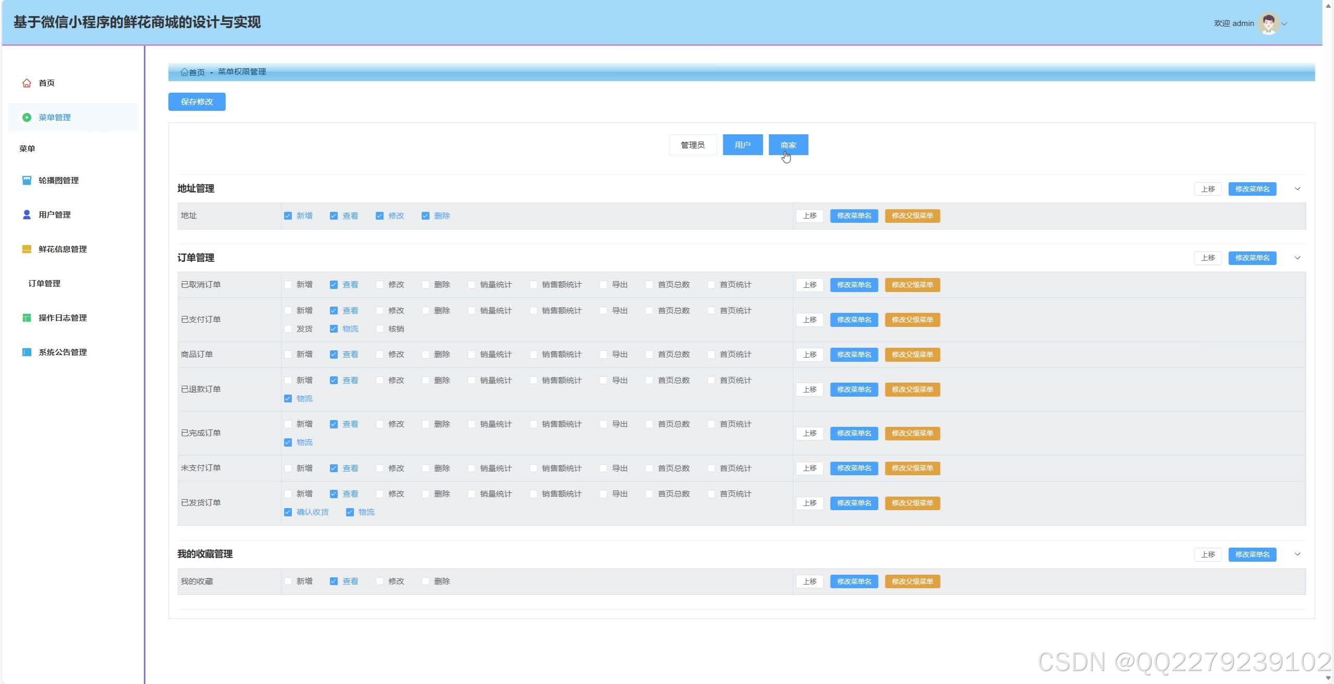Uncheck 删除 permission for 地址 row
This screenshot has height=684, width=1334.
pyautogui.click(x=425, y=216)
